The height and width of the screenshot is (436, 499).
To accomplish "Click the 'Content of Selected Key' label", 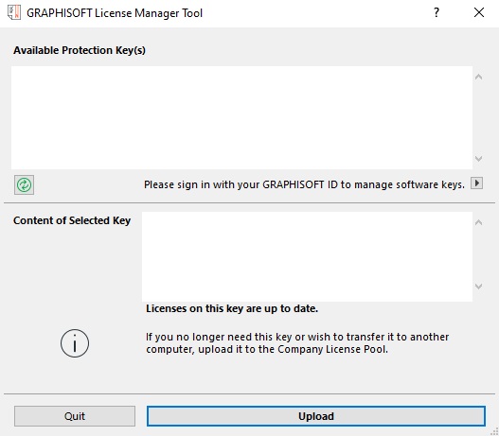I will 72,220.
